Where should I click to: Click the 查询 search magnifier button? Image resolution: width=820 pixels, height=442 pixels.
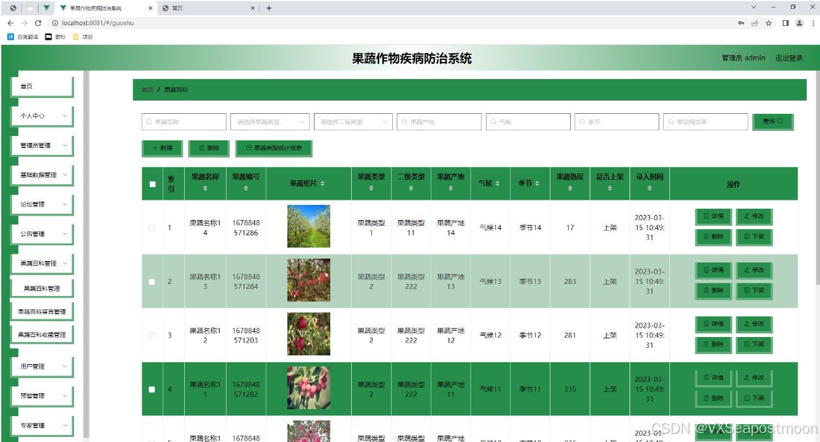(x=773, y=121)
